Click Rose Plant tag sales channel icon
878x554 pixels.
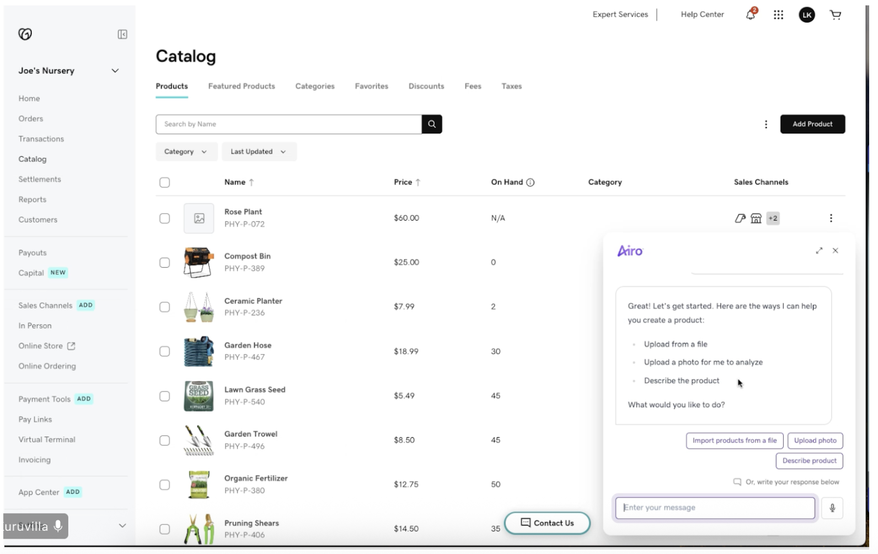(740, 219)
